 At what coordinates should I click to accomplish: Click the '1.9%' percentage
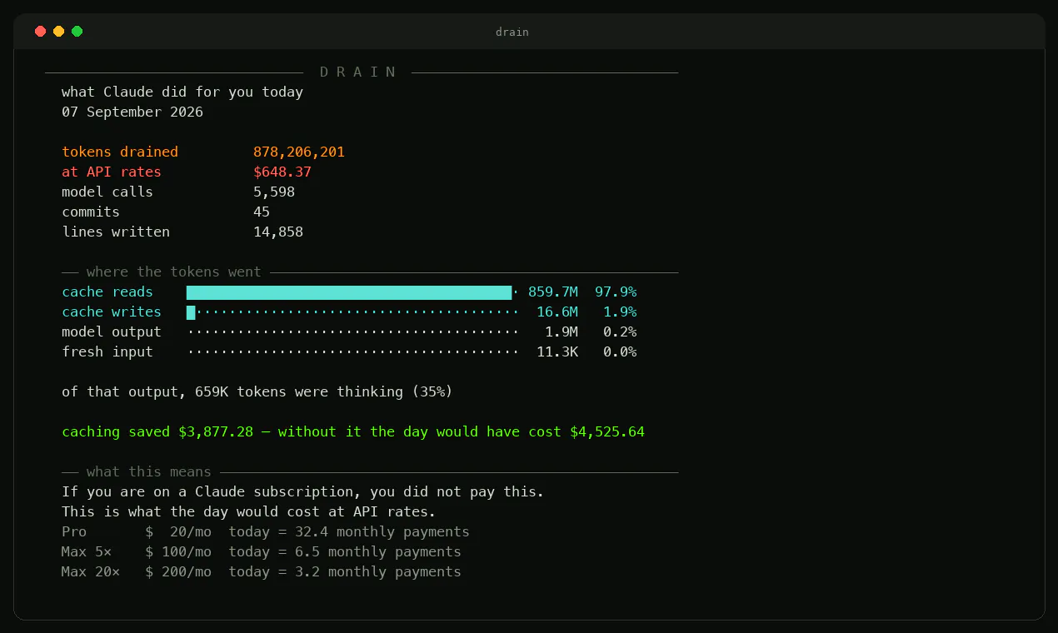click(x=620, y=312)
